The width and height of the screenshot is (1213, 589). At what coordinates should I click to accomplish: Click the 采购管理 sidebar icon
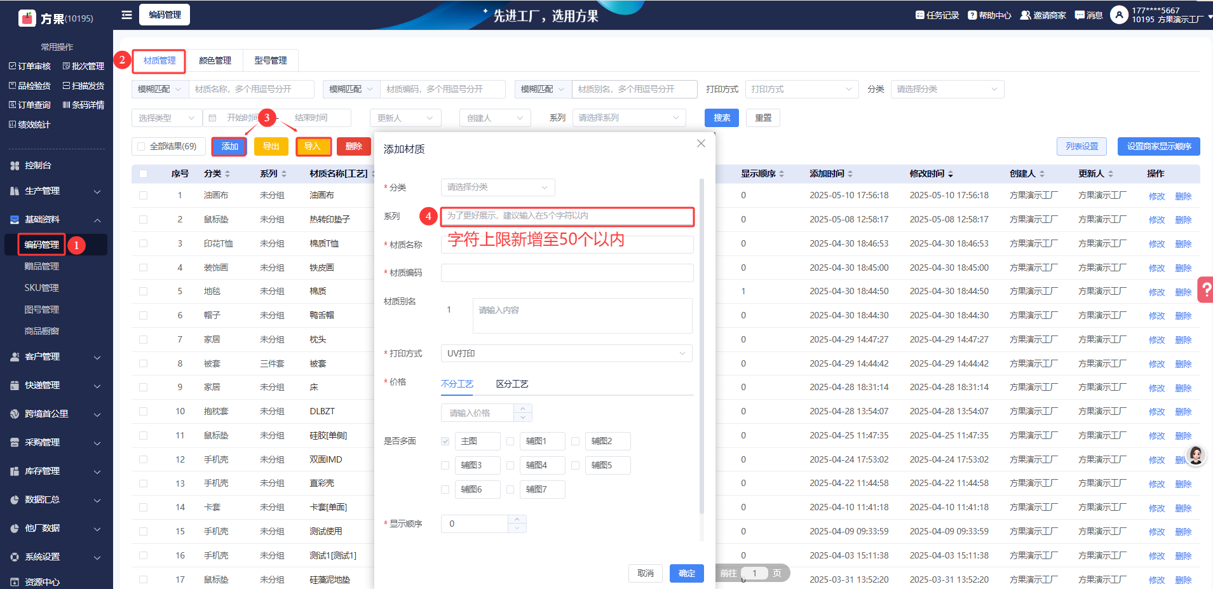pyautogui.click(x=15, y=443)
